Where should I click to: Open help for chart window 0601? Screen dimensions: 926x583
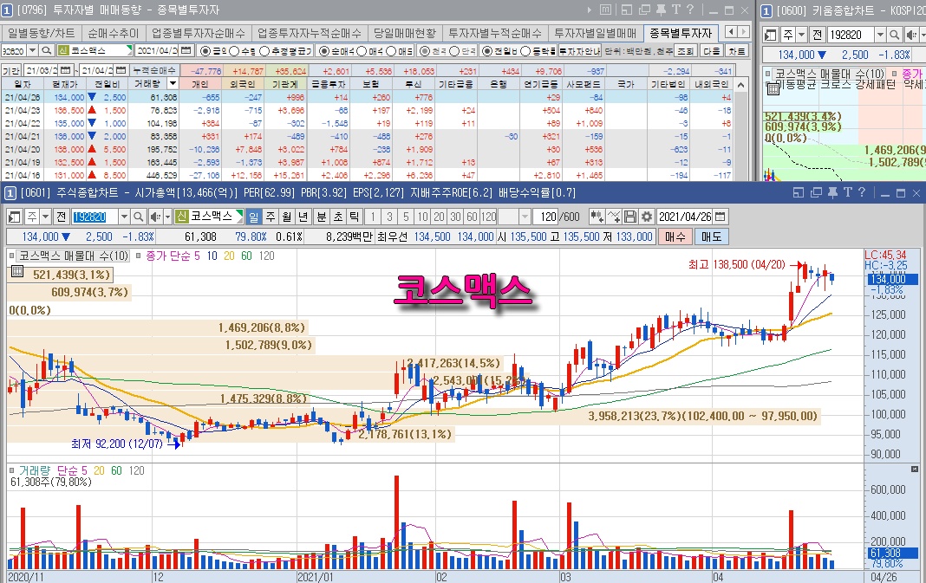pyautogui.click(x=862, y=193)
